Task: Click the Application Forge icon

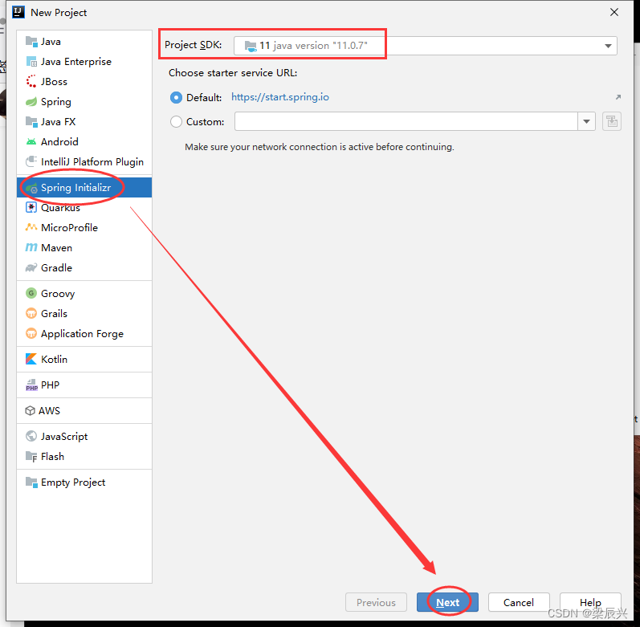Action: coord(31,333)
